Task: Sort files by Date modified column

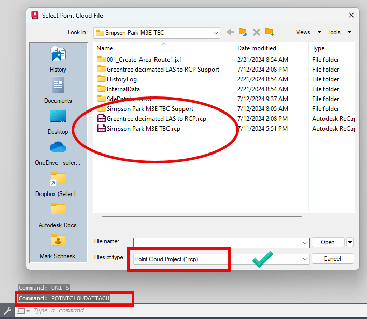Action: pos(271,48)
